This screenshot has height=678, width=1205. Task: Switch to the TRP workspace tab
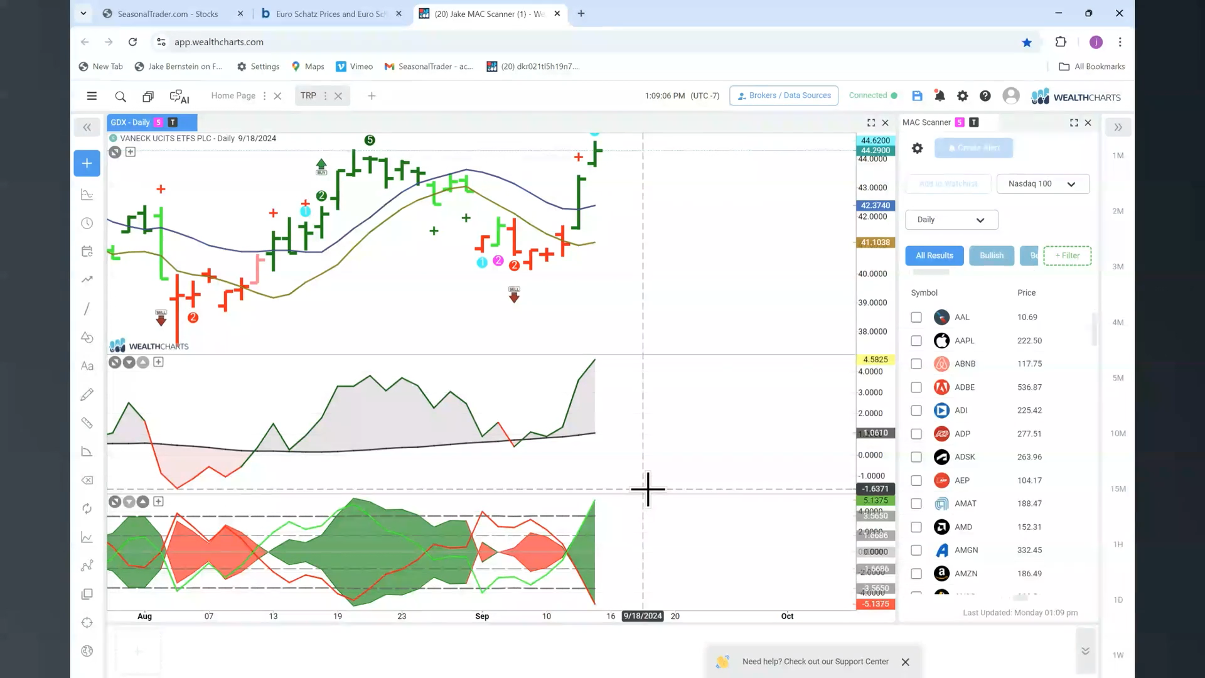click(x=308, y=95)
